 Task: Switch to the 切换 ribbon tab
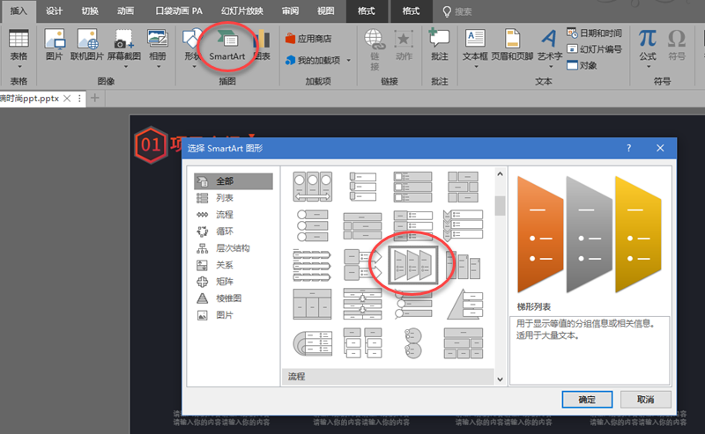coord(90,11)
